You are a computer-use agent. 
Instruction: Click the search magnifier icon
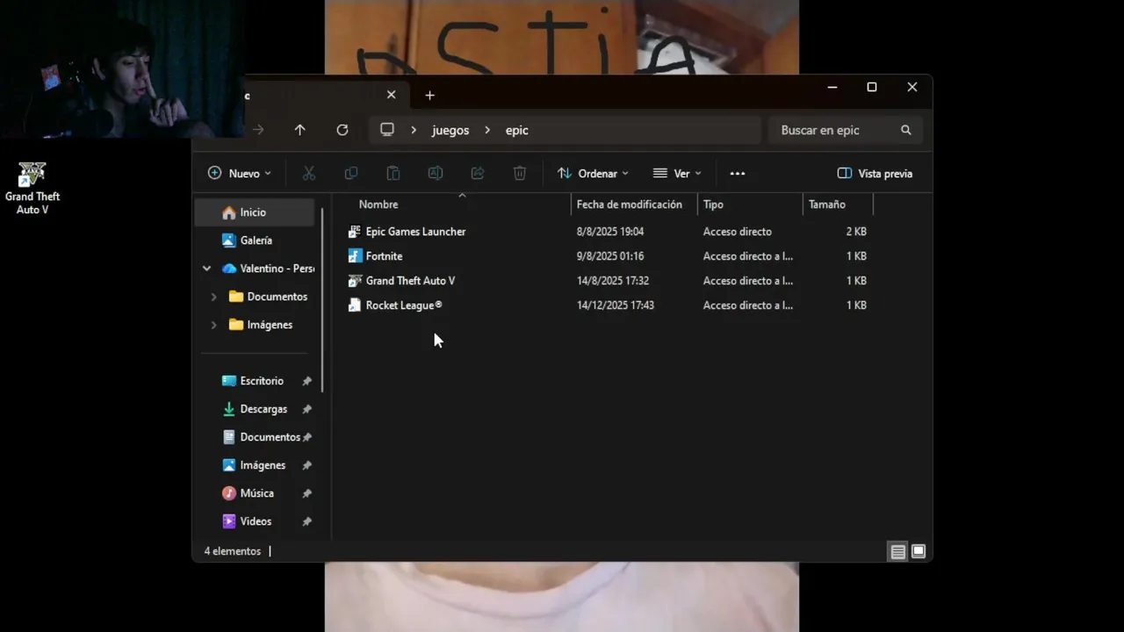pyautogui.click(x=906, y=130)
